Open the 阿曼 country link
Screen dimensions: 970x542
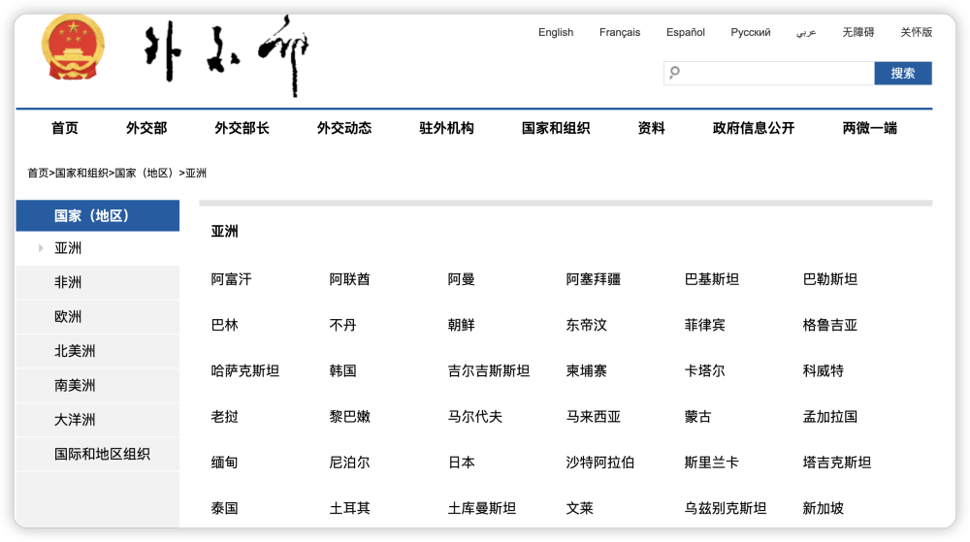click(462, 279)
